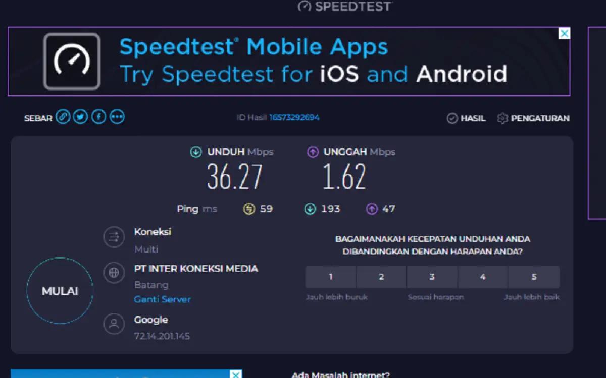Click the download latency icon next to 193

310,209
